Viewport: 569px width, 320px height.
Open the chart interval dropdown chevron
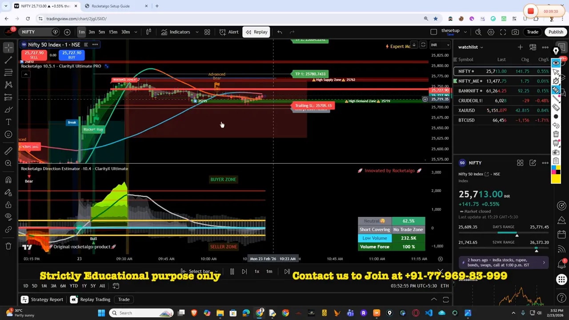coord(136,32)
